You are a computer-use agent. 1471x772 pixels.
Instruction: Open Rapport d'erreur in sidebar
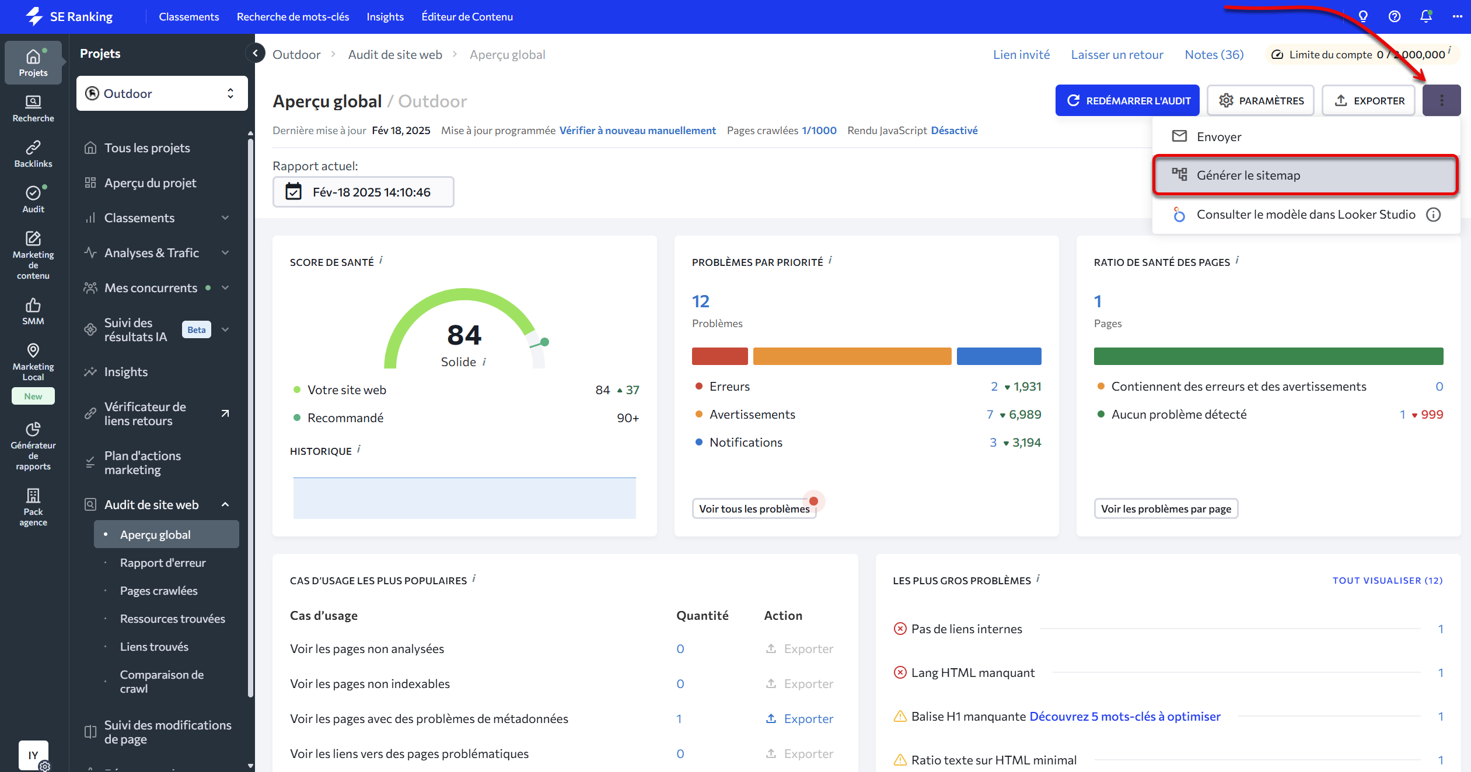tap(163, 563)
